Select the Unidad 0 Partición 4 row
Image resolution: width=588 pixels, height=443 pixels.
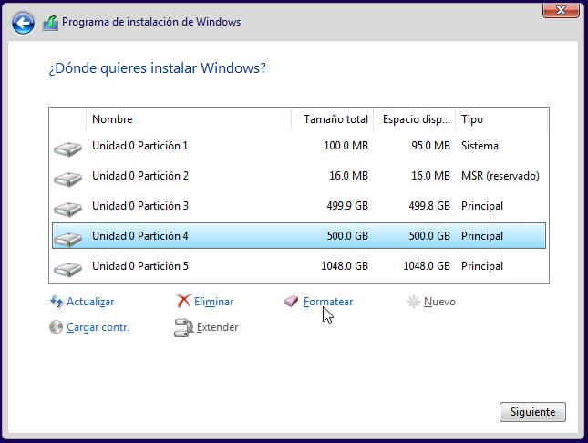tap(299, 236)
